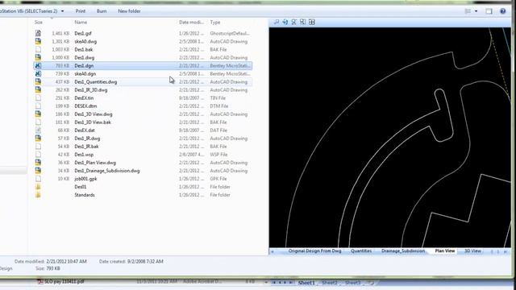Select the zoom tool in preview toolbar
Screen dimensions: 516x290
click(277, 22)
